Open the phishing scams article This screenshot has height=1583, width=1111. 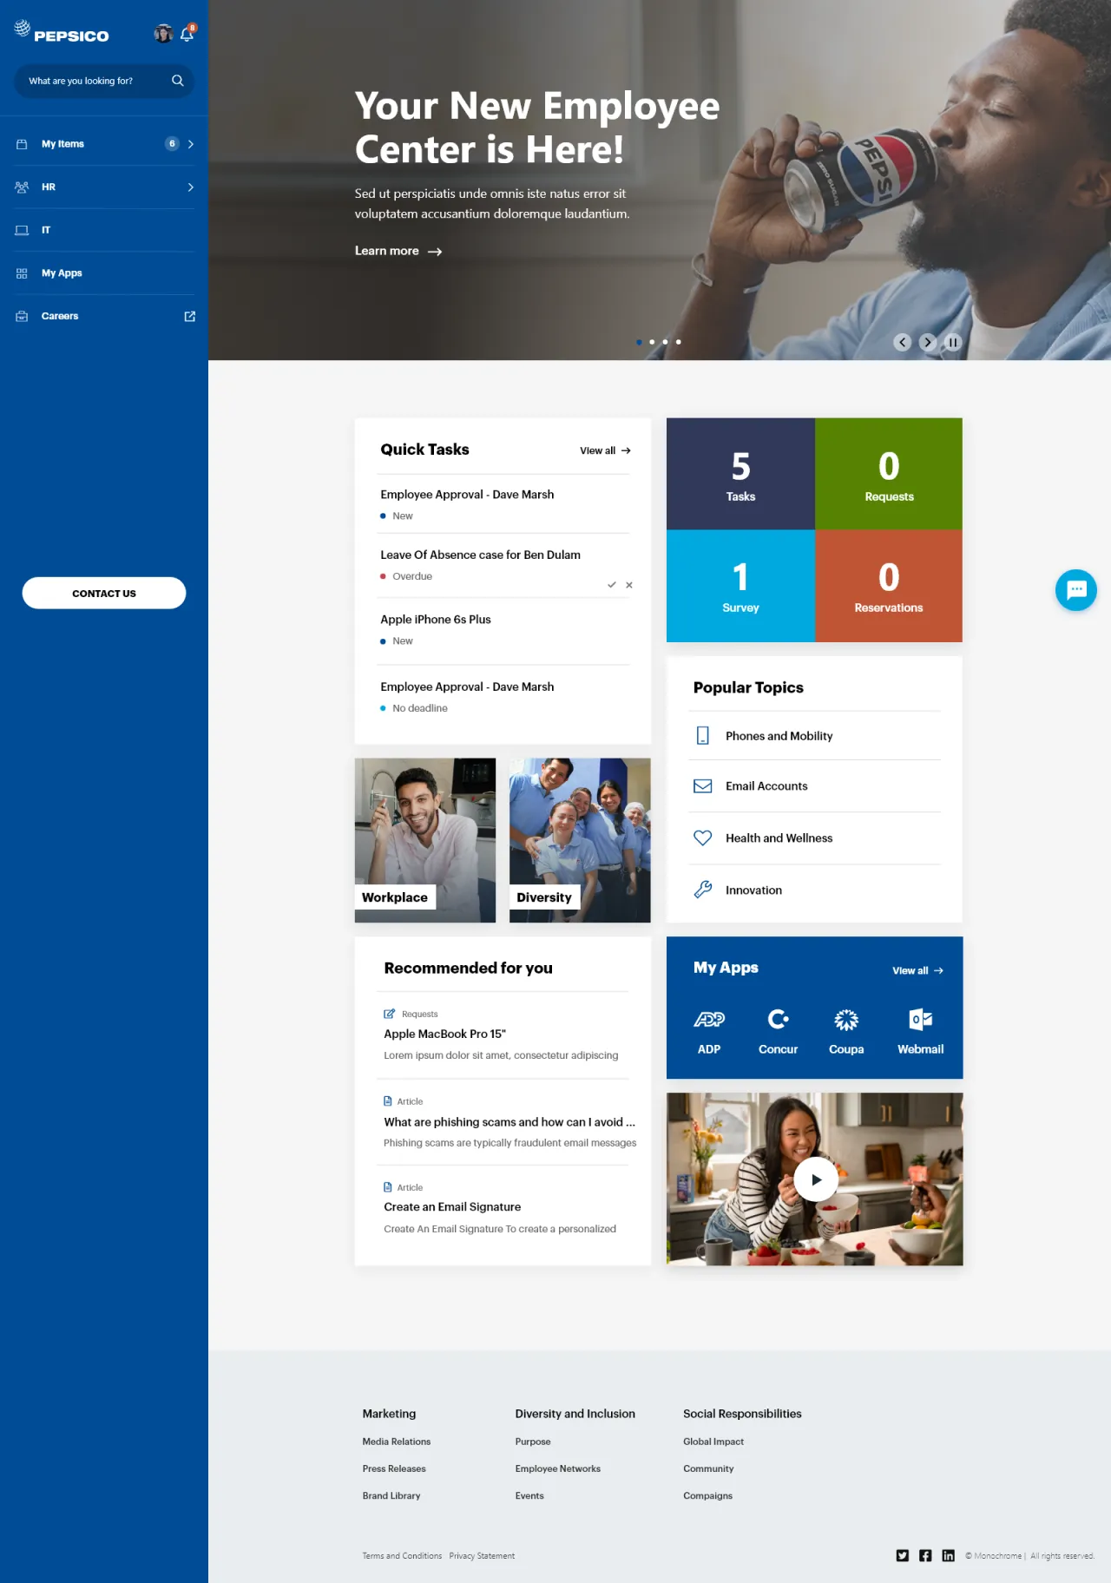pos(509,1122)
